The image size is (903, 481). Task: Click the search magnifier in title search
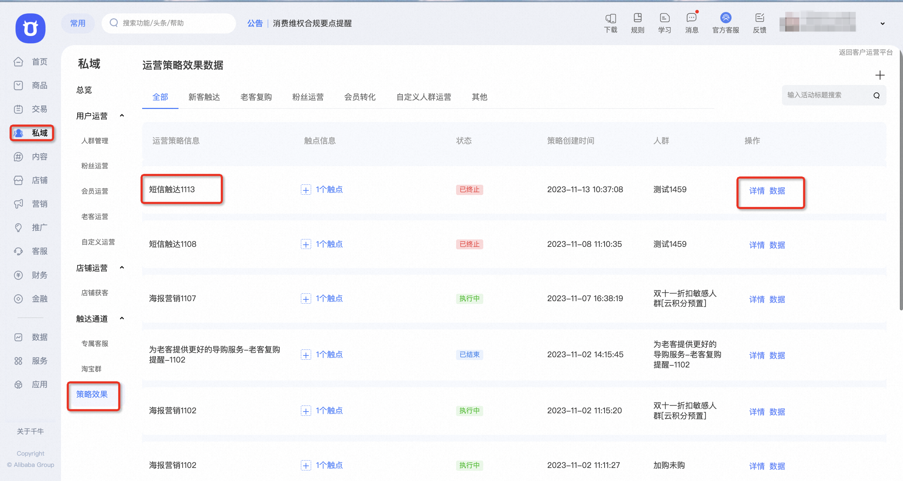tap(877, 95)
